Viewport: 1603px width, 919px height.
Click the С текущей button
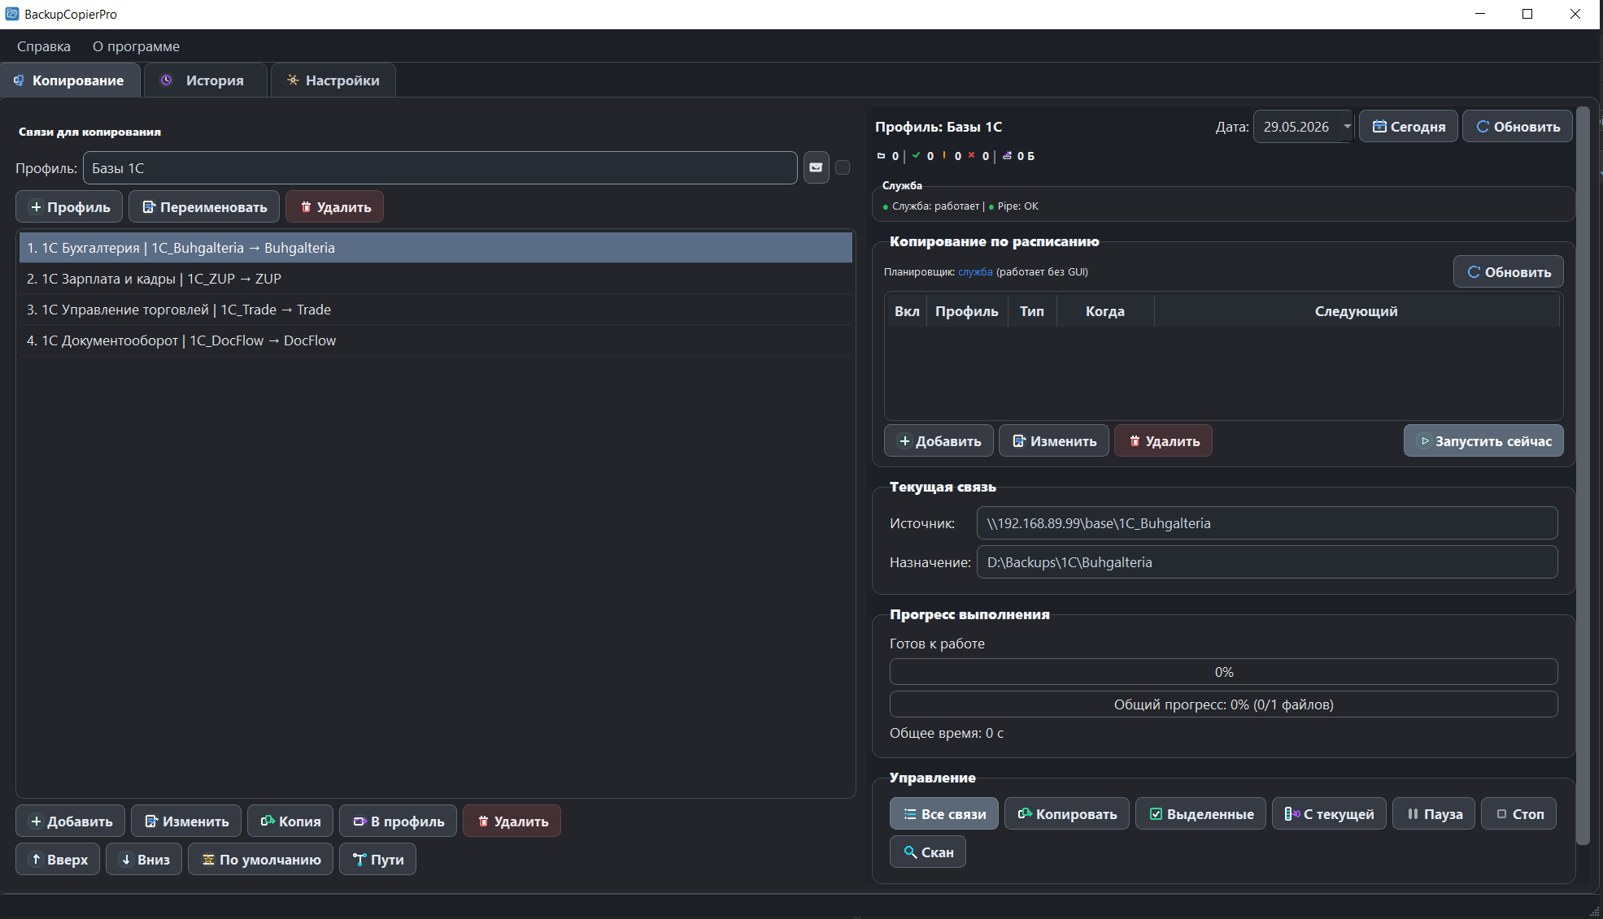point(1329,814)
